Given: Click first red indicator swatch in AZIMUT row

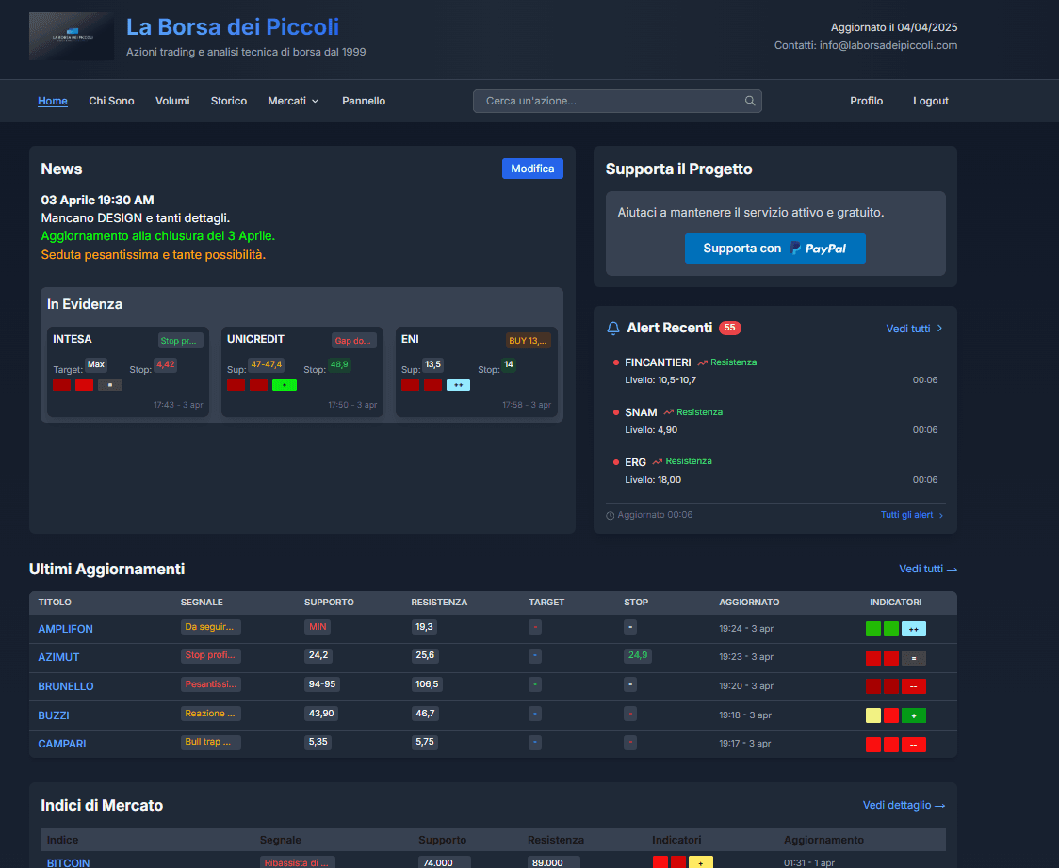Looking at the screenshot, I should point(873,658).
